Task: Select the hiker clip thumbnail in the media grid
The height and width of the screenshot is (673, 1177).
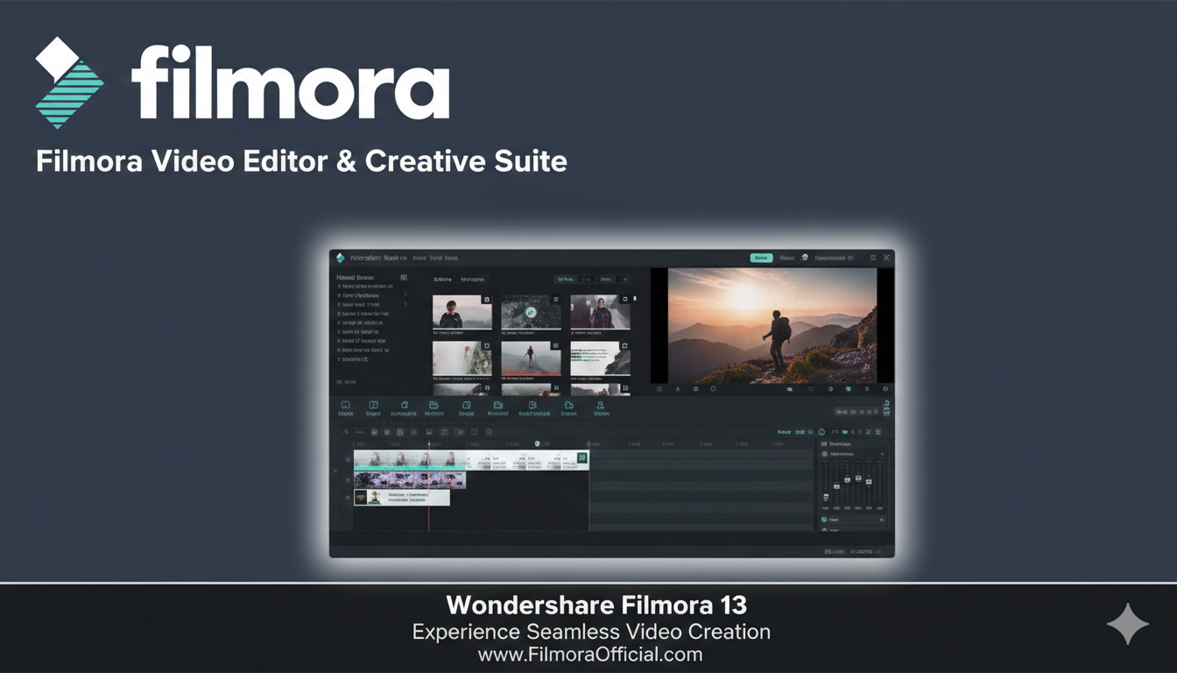Action: [532, 359]
